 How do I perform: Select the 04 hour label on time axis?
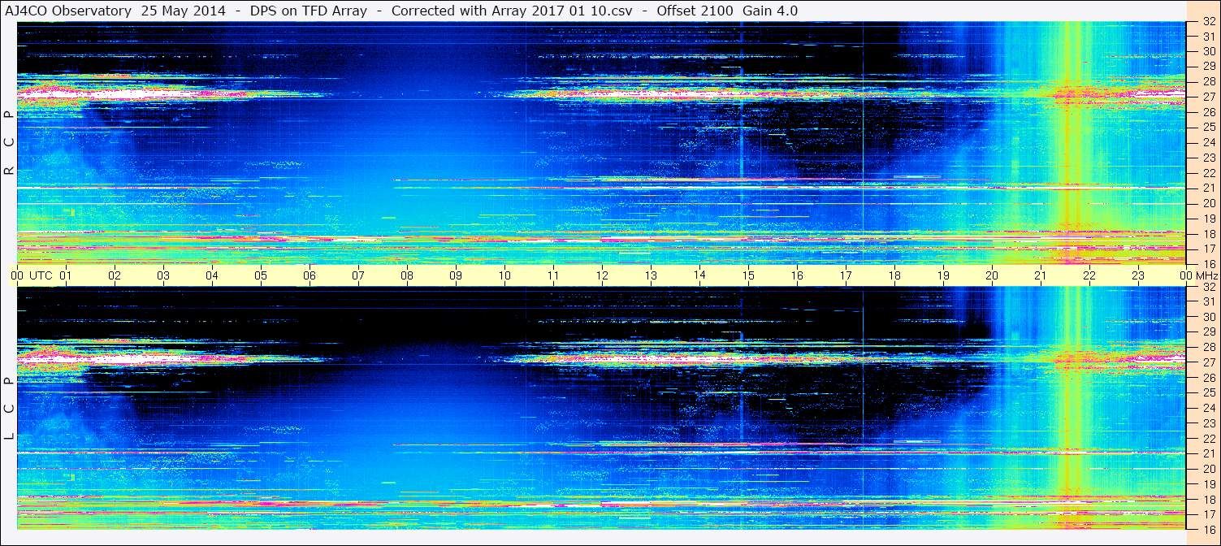click(213, 275)
